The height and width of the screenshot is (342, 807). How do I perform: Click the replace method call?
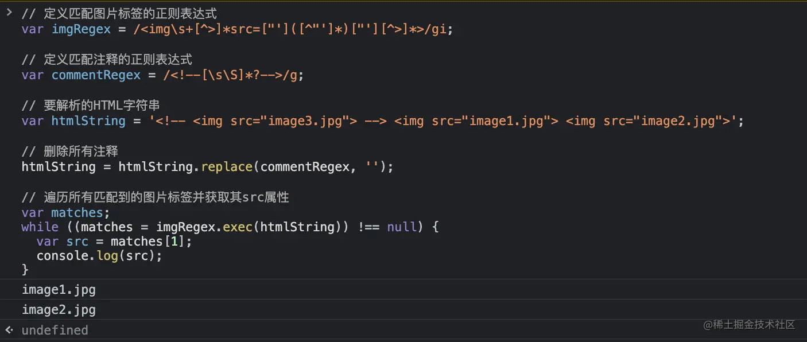coord(227,166)
